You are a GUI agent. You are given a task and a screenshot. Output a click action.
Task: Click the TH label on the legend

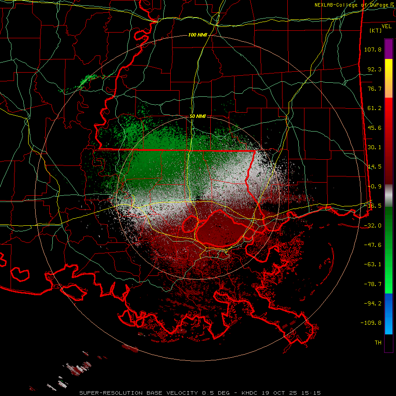click(378, 343)
